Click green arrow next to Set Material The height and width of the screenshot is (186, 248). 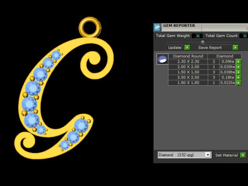243,155
